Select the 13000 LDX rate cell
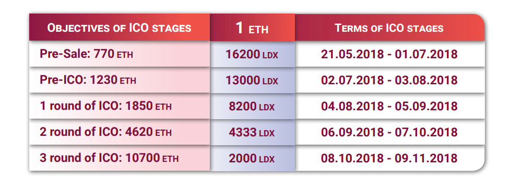 coord(253,80)
